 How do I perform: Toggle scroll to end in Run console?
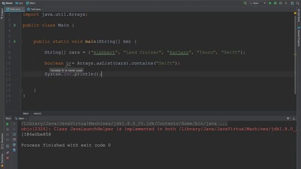pyautogui.click(x=14, y=140)
